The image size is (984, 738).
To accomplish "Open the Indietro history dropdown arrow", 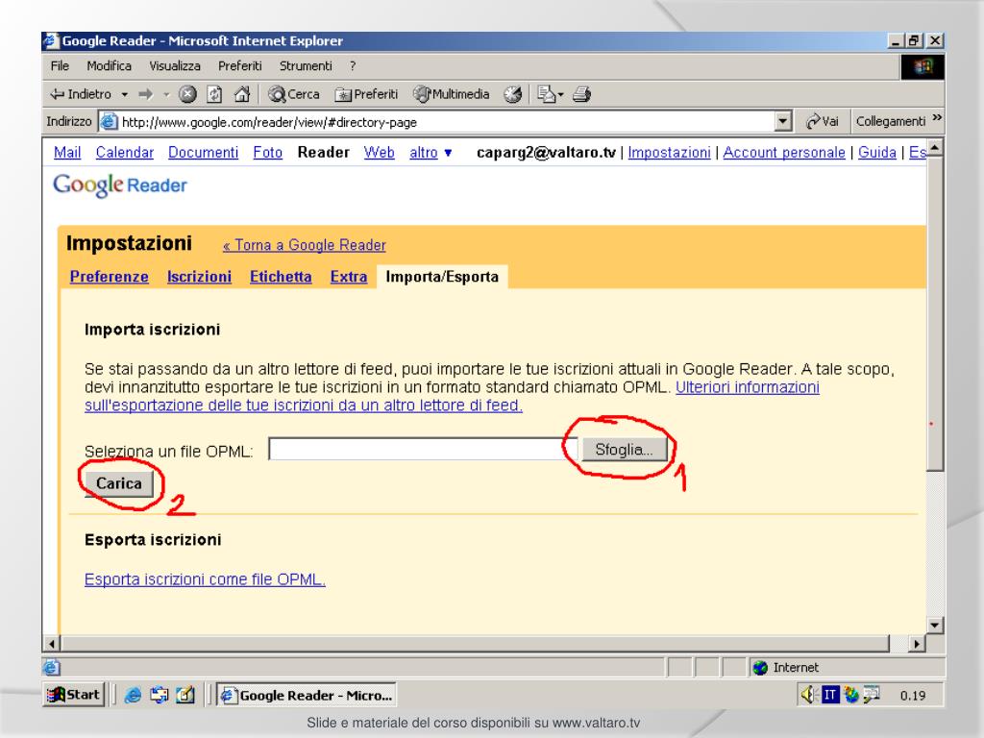I will click(124, 95).
